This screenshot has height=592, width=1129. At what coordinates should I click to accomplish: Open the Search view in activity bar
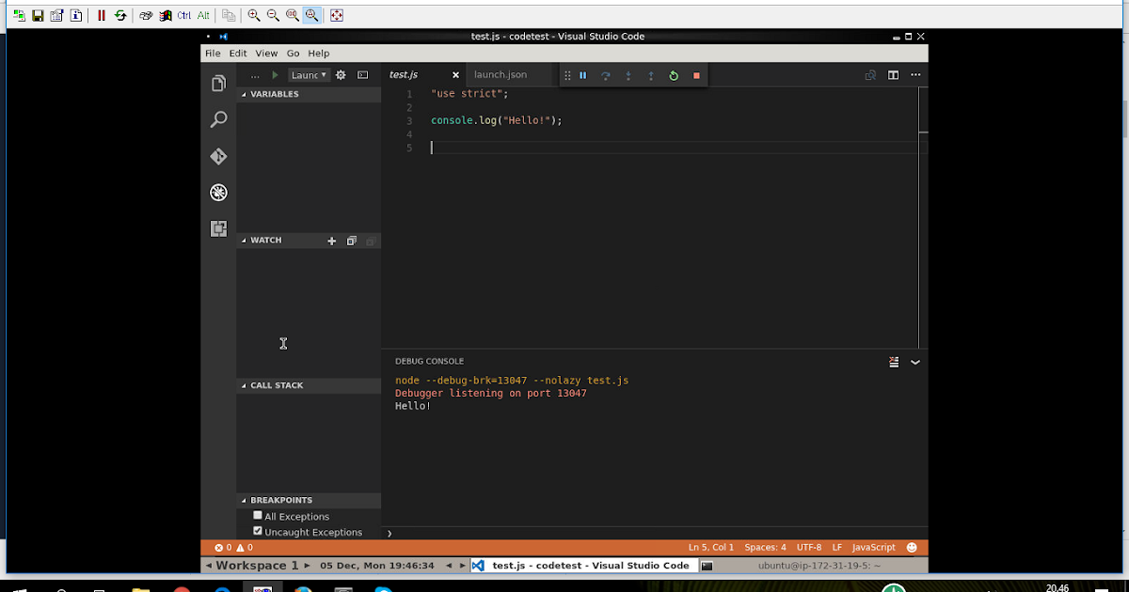coord(218,119)
